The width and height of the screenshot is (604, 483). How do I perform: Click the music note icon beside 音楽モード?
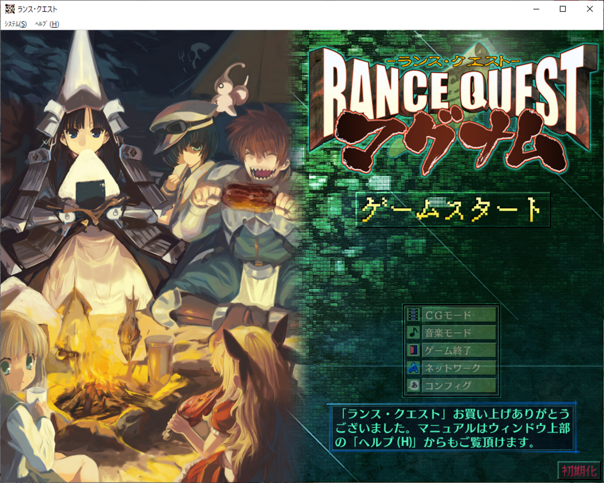click(413, 332)
